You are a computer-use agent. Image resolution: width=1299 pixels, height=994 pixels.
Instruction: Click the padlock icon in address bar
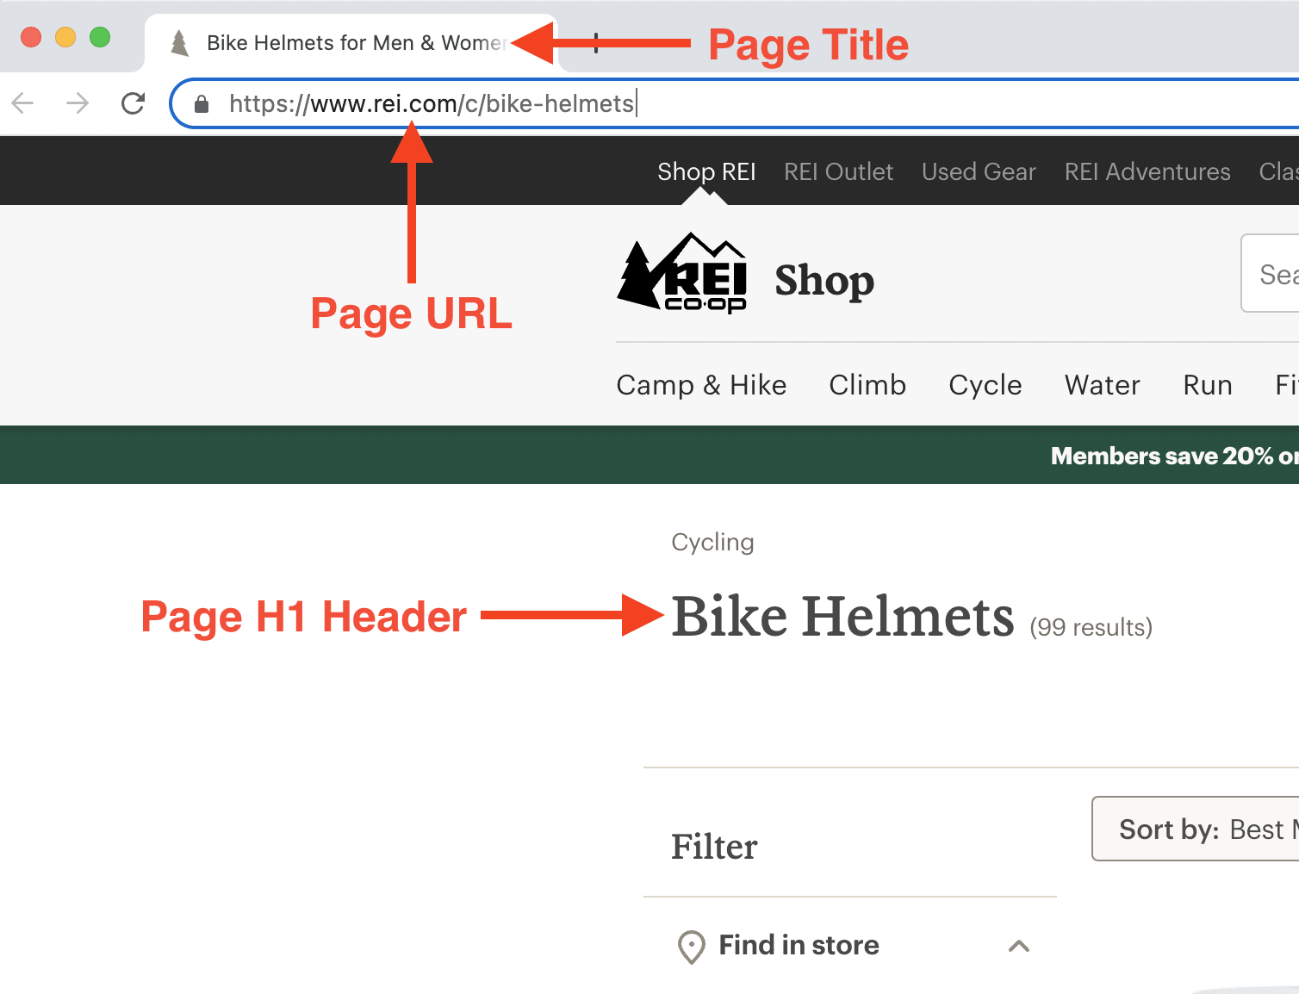point(202,104)
